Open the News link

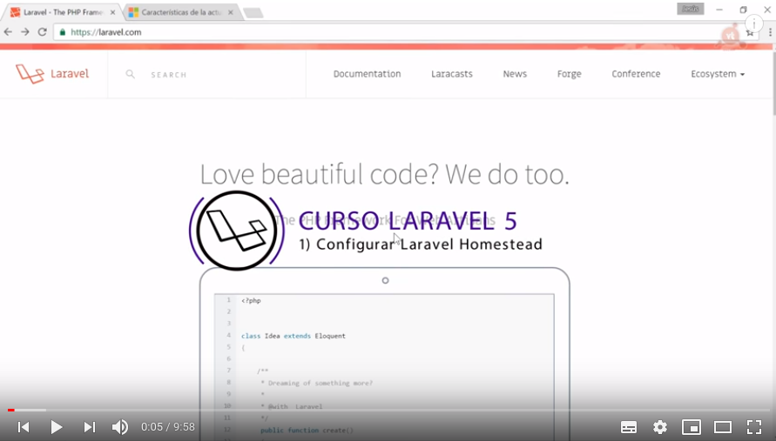click(x=515, y=74)
